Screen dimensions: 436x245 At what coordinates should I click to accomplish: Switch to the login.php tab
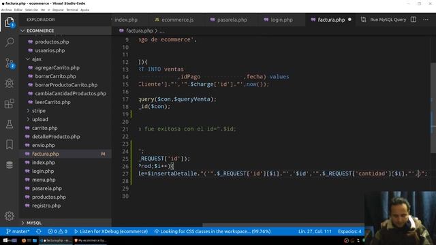[281, 20]
